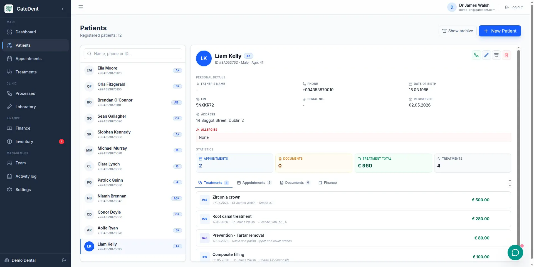Click Show archive button
The image size is (534, 267).
point(458,31)
